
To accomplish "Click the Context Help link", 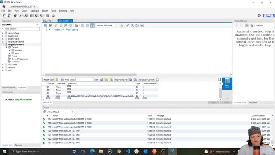I will point(240,102).
